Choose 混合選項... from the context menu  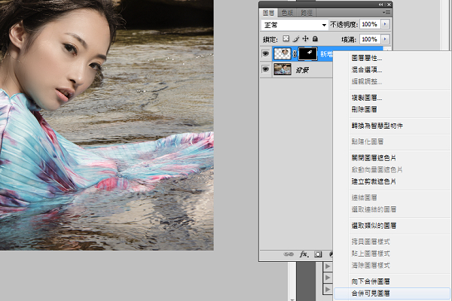[x=367, y=70]
